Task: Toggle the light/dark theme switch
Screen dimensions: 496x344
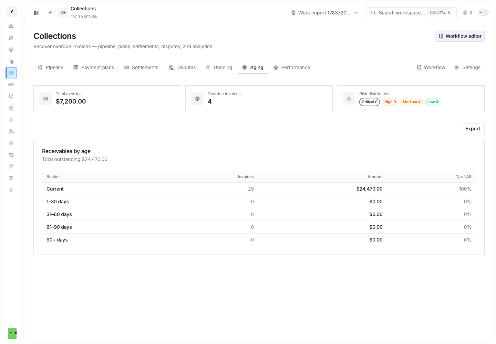Action: [x=483, y=12]
